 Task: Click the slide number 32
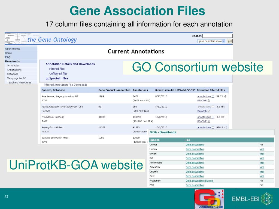coord(7,196)
